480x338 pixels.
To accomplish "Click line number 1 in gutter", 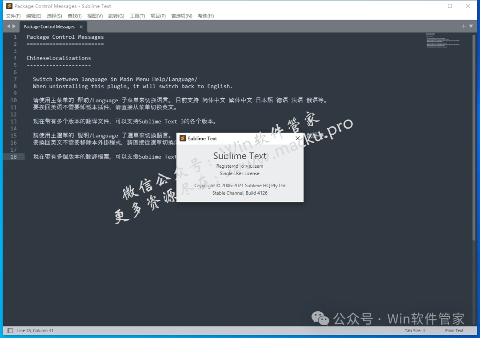I will (x=15, y=37).
